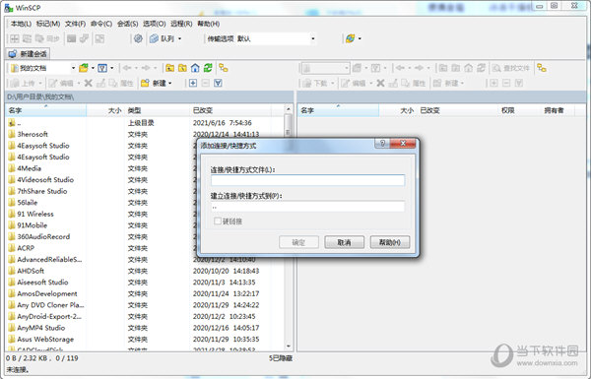Click the 取消 cancel button
This screenshot has height=379, width=591.
click(344, 242)
